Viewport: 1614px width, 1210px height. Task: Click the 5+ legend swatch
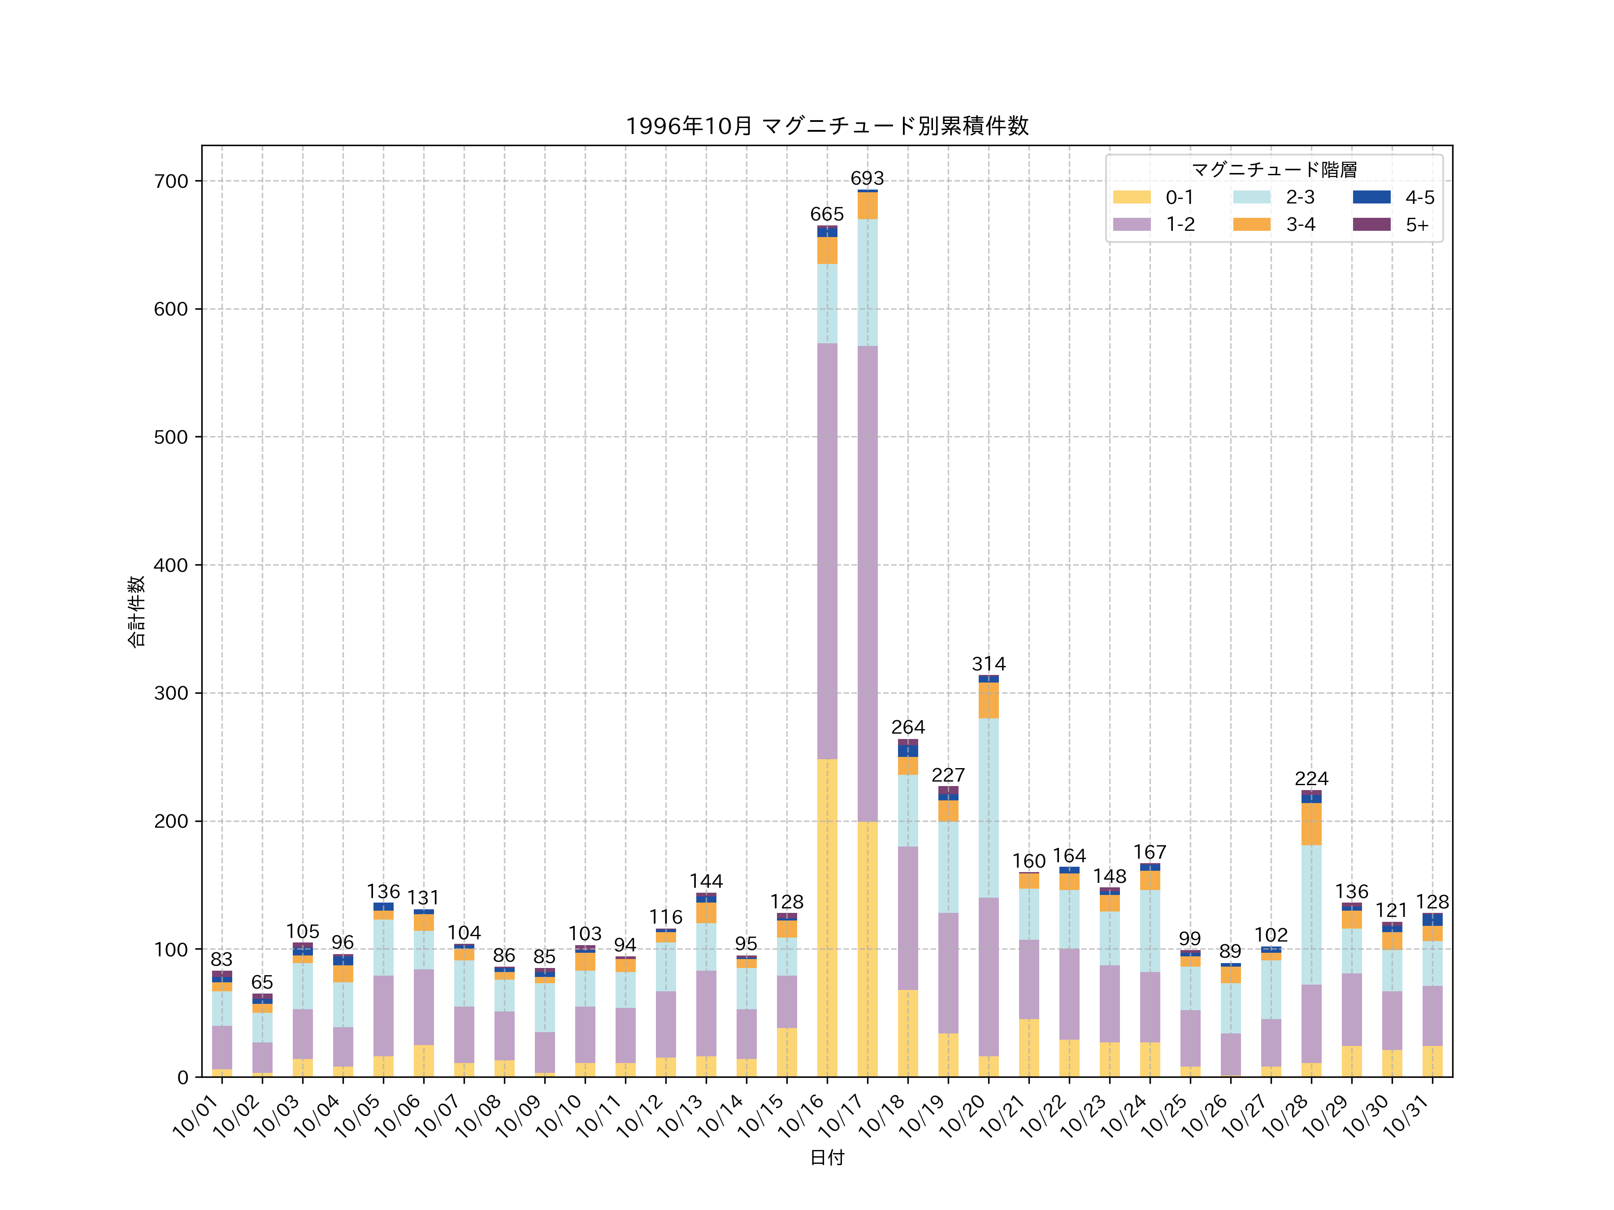click(1371, 225)
